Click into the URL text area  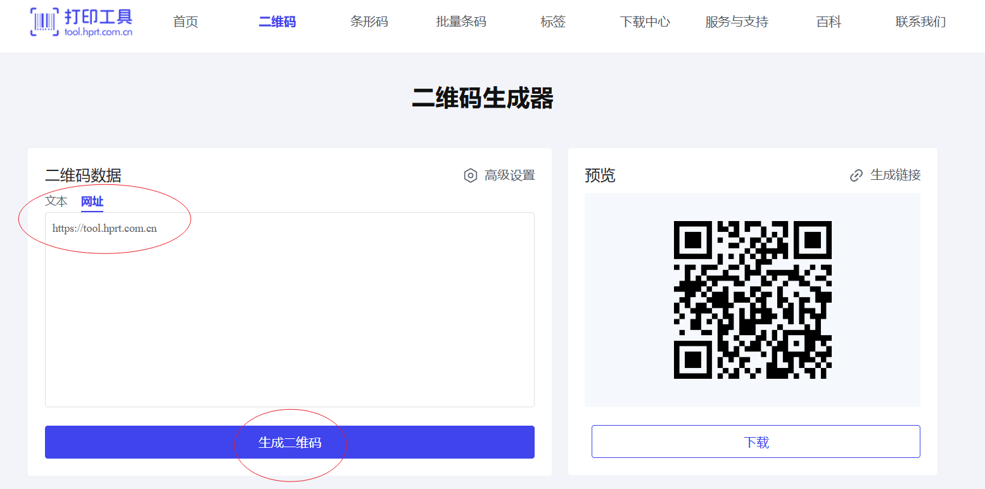pyautogui.click(x=289, y=310)
